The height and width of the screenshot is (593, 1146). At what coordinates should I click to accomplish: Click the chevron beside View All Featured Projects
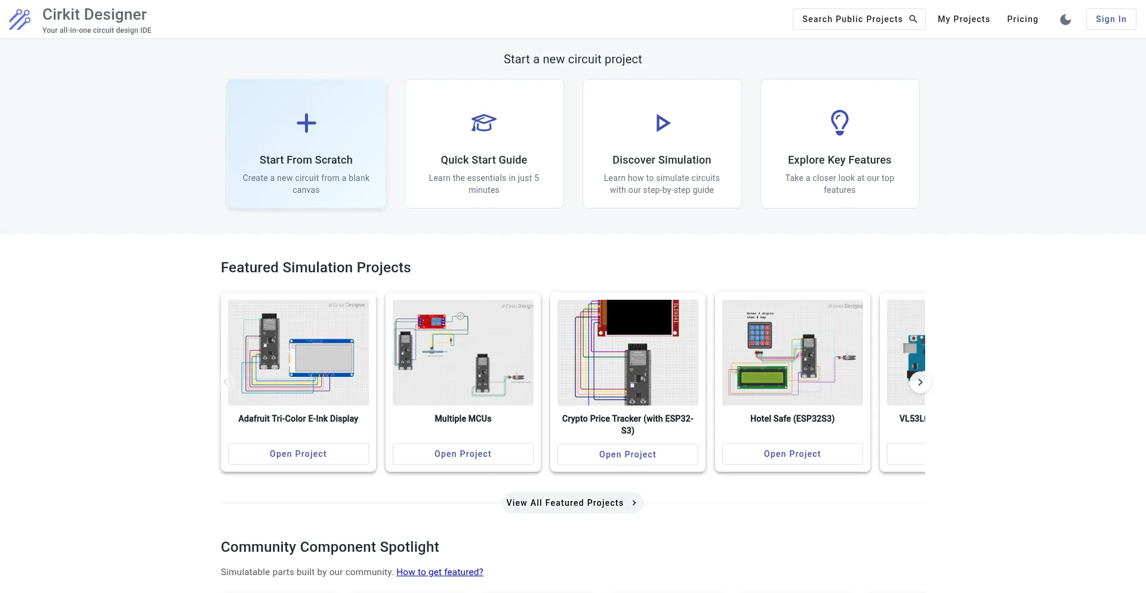[634, 503]
